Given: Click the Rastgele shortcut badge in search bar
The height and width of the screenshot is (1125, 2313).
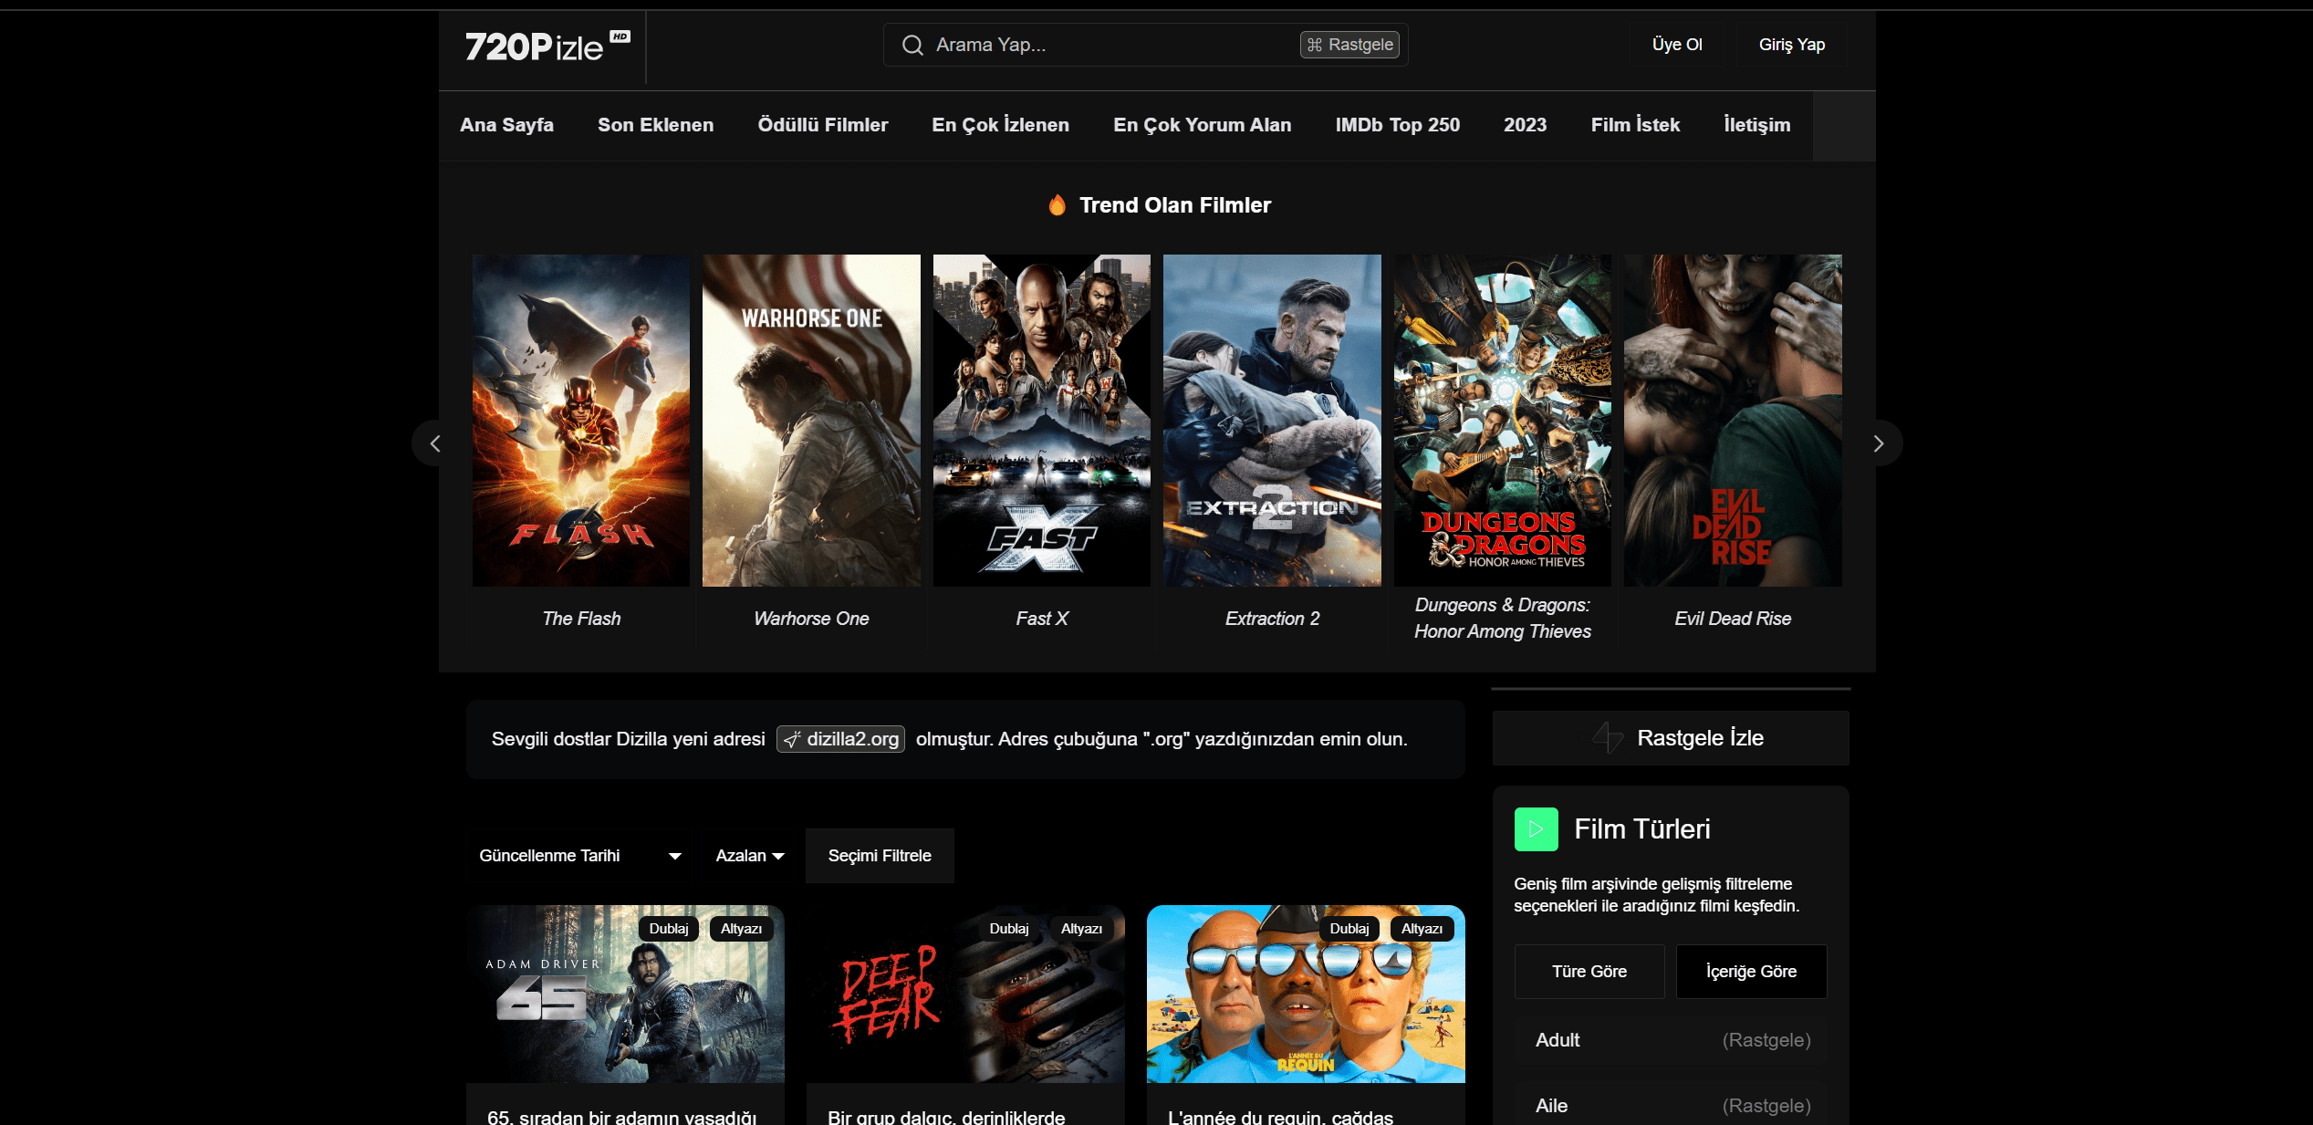Looking at the screenshot, I should 1349,45.
